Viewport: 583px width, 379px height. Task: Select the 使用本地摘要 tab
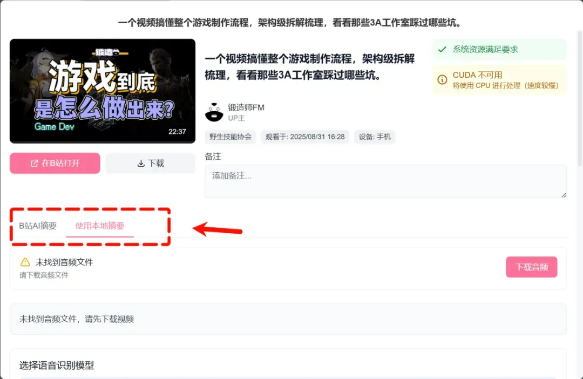(x=100, y=226)
